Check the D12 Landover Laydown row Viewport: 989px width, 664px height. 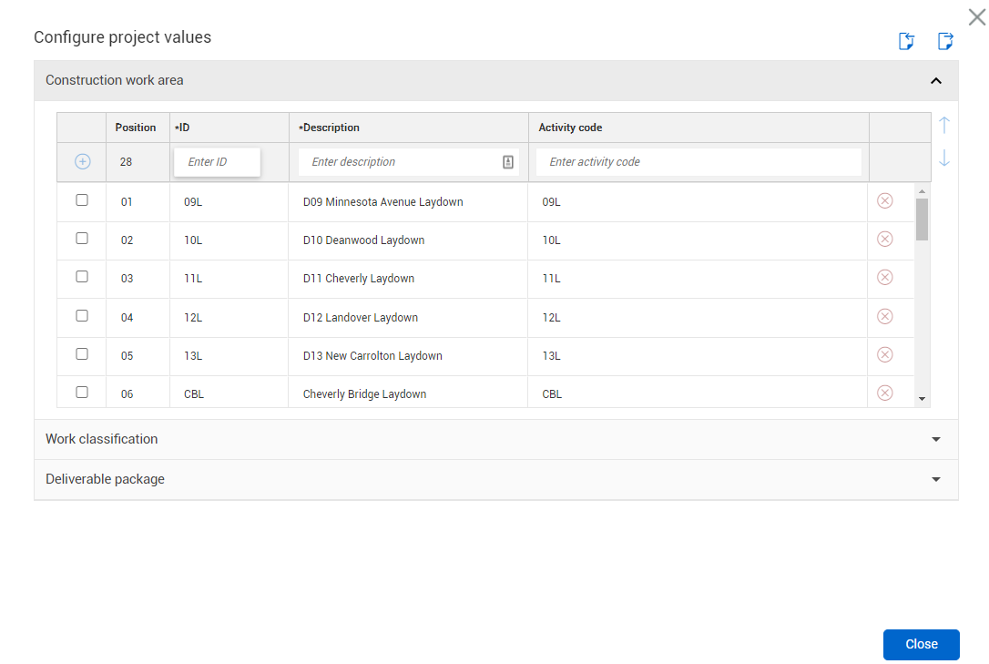(82, 316)
